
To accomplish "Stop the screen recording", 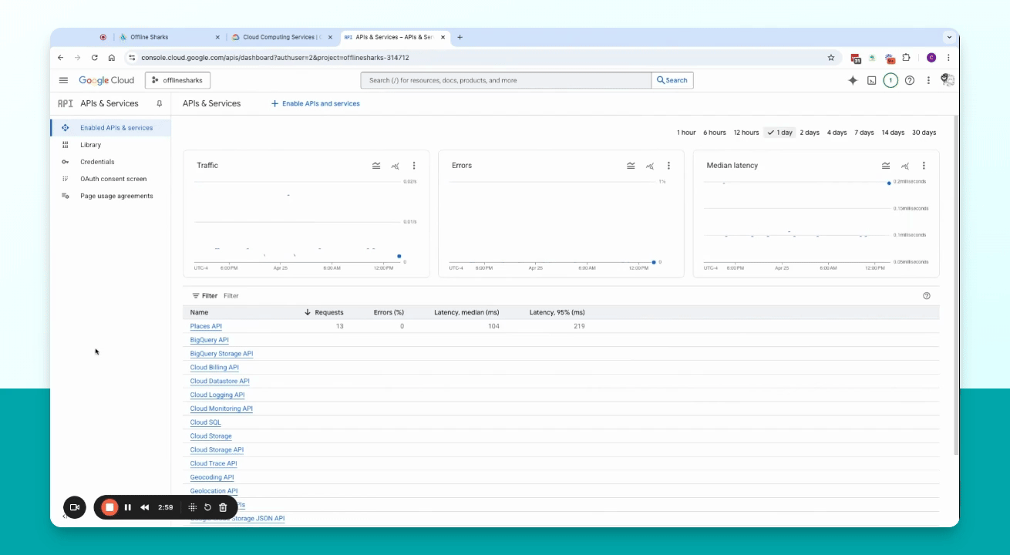I will 109,507.
